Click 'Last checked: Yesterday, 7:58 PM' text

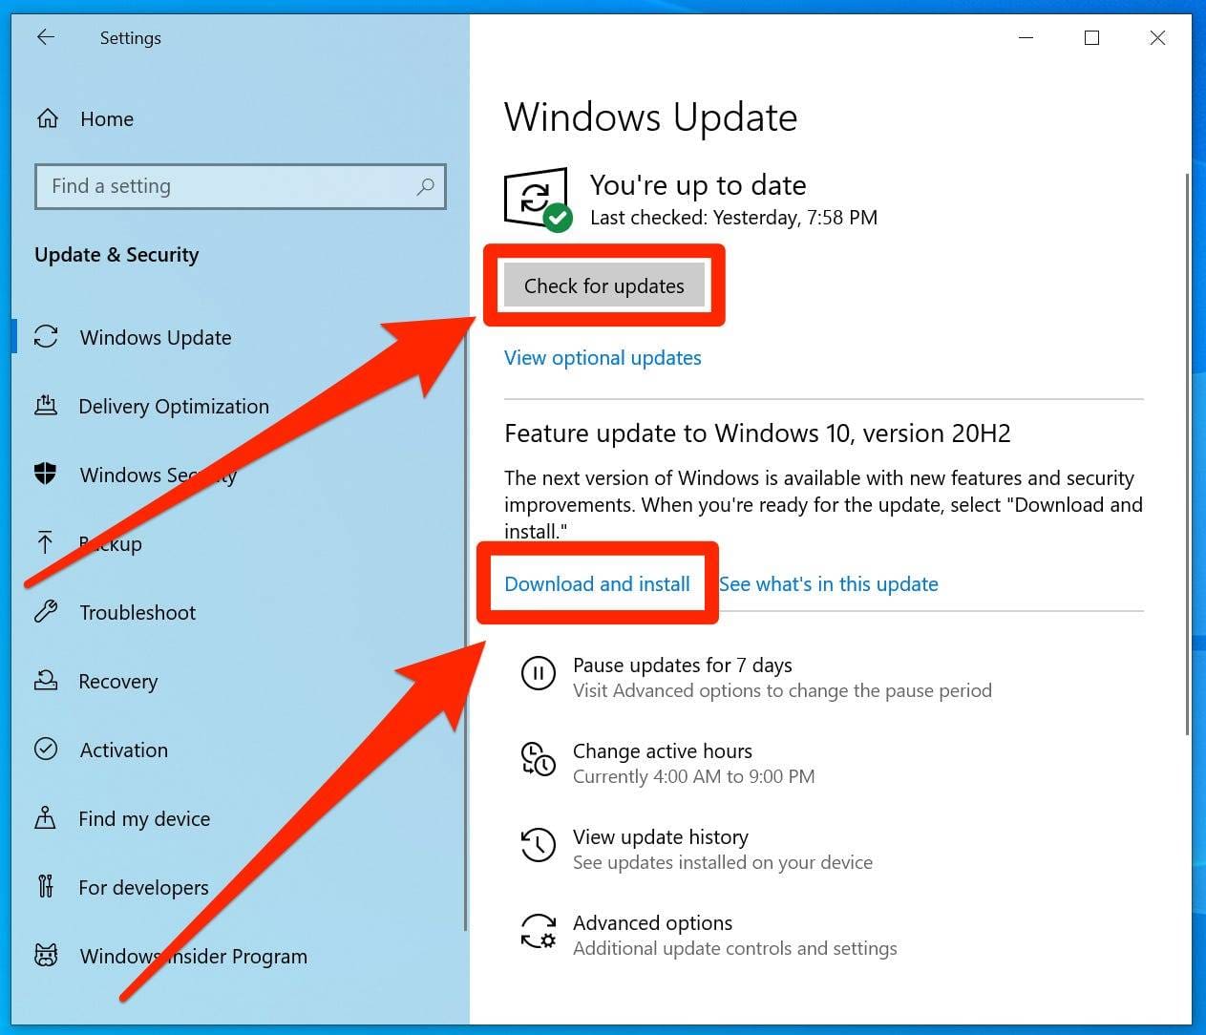tap(733, 218)
